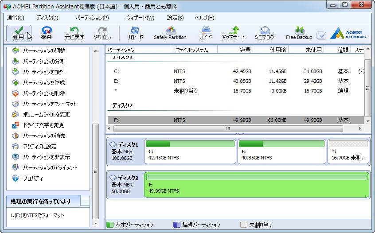Select the 未割り当て 16.70GB row
This screenshot has height=233, width=375.
(x=235, y=91)
